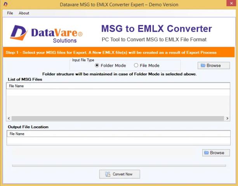Select Folder Mode radio button
Screen dimensions: 238x186
click(x=97, y=65)
